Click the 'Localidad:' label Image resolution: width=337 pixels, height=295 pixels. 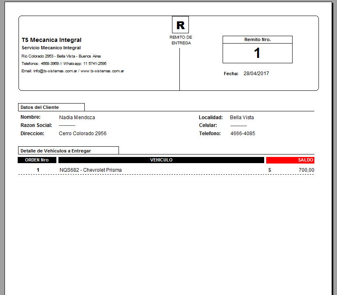[211, 118]
